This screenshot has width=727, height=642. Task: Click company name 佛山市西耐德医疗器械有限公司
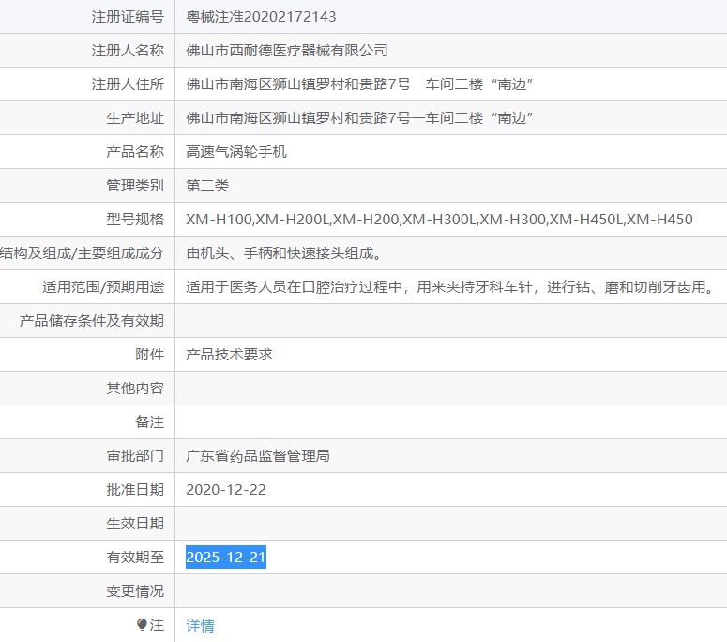[x=287, y=50]
